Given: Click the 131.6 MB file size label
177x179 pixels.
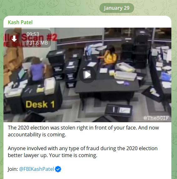Looking at the screenshot, I should [x=37, y=43].
